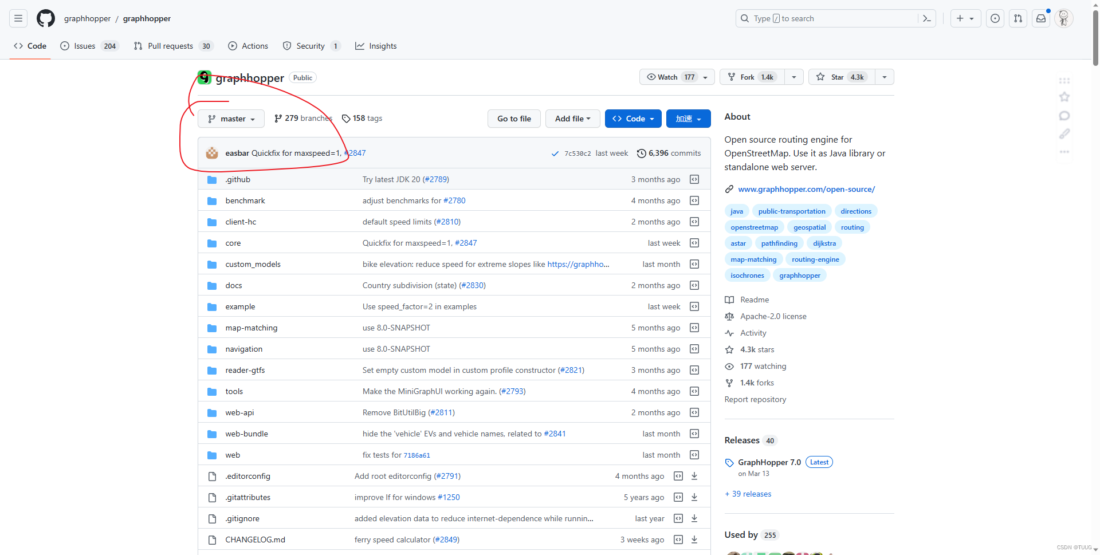Click the grid dots icon in right sidebar

(x=1064, y=81)
